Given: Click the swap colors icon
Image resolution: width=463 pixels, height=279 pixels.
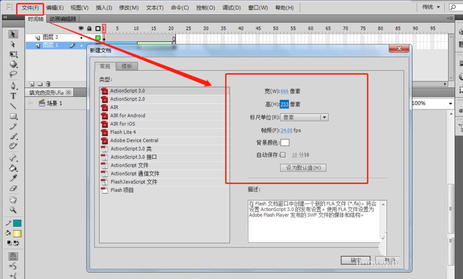Looking at the screenshot, I should coord(17,243).
